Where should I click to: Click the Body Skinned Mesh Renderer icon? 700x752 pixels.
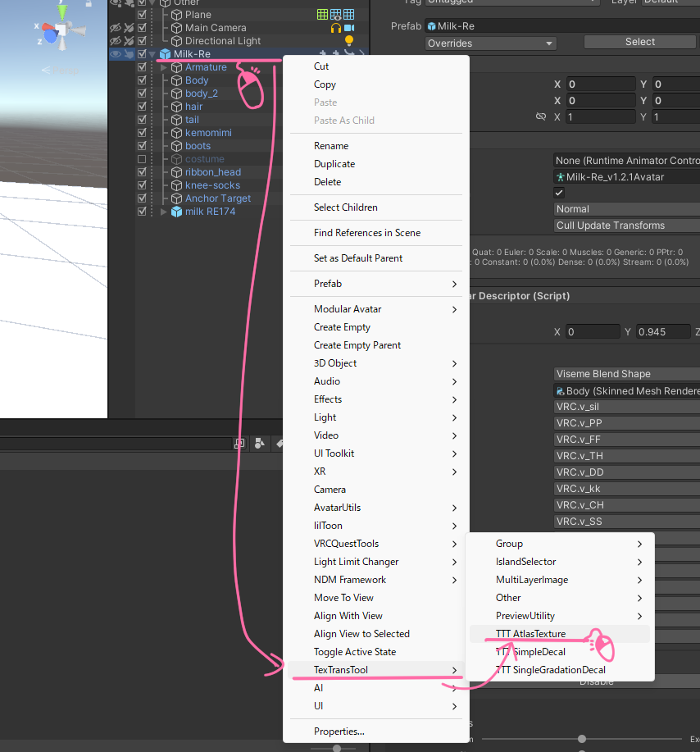[x=561, y=391]
